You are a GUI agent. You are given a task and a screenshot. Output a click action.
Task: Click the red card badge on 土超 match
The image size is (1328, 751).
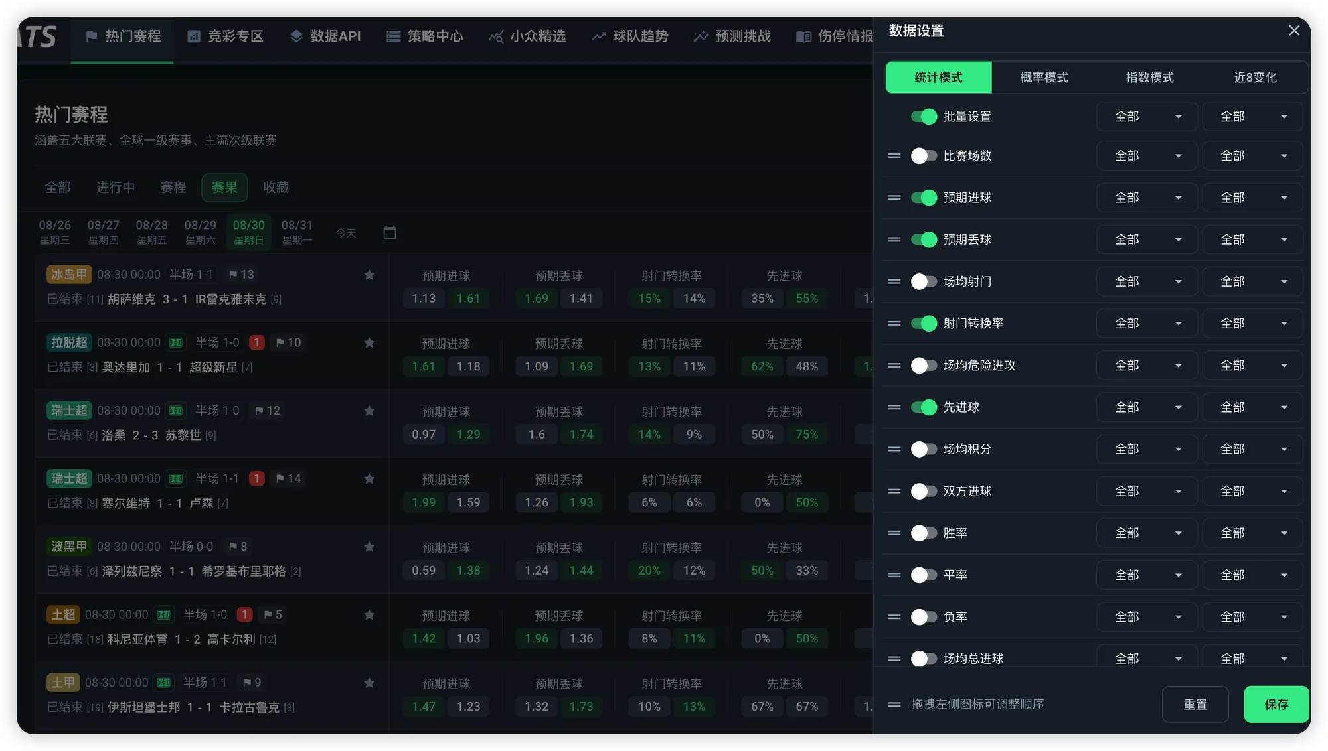point(244,615)
